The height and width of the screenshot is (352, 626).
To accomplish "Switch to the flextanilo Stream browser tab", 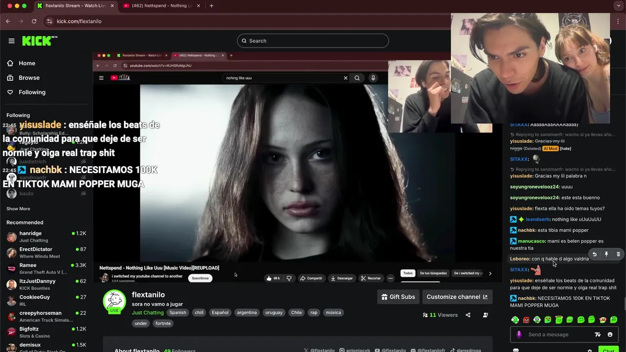I will click(x=76, y=6).
